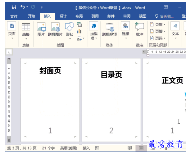Expand the screenshot dropdown arrow
186x154 pixels.
pos(84,38)
